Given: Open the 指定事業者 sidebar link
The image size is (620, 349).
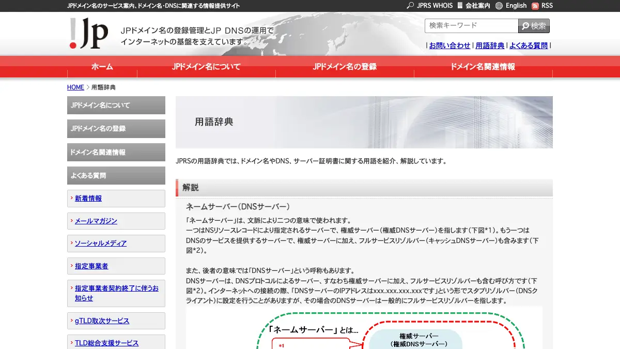Looking at the screenshot, I should tap(91, 266).
